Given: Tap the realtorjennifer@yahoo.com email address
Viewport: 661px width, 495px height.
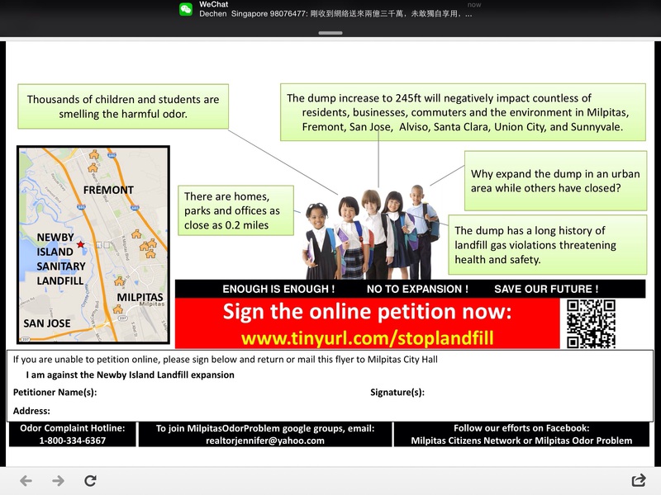Looking at the screenshot, I should pos(264,441).
